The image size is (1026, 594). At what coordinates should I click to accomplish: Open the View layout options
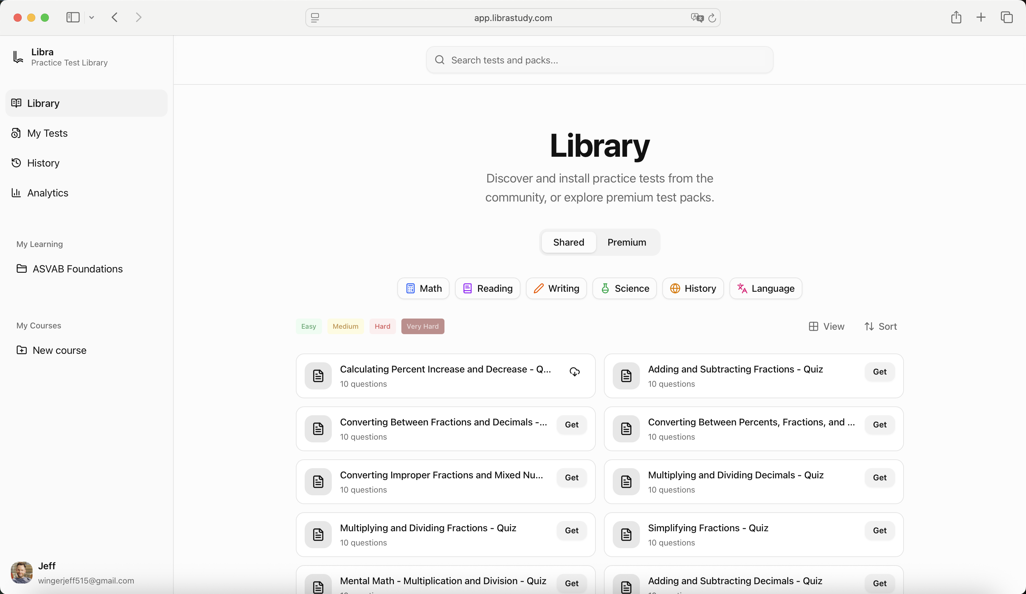click(826, 326)
